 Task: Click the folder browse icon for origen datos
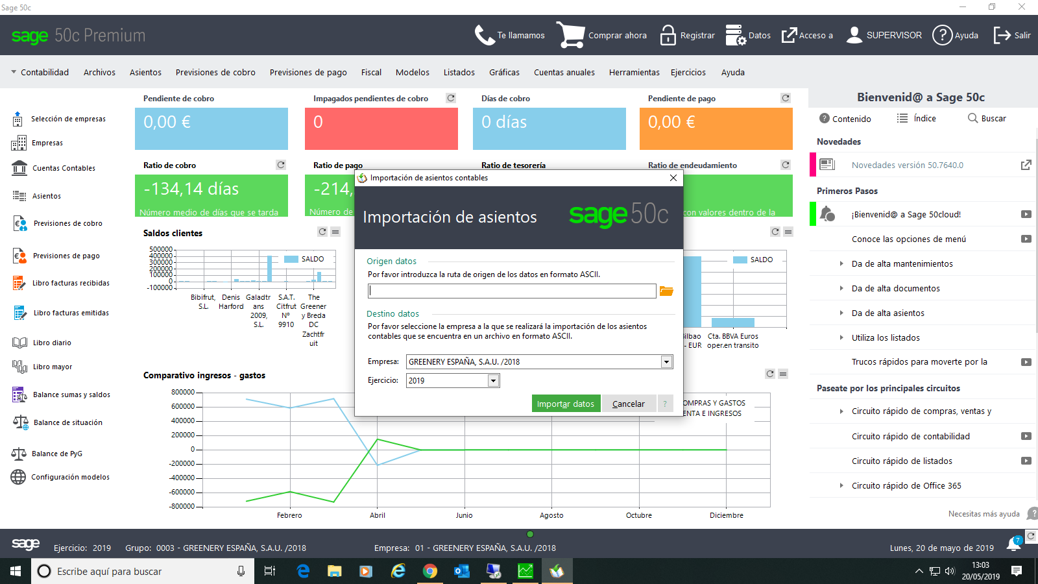point(666,291)
